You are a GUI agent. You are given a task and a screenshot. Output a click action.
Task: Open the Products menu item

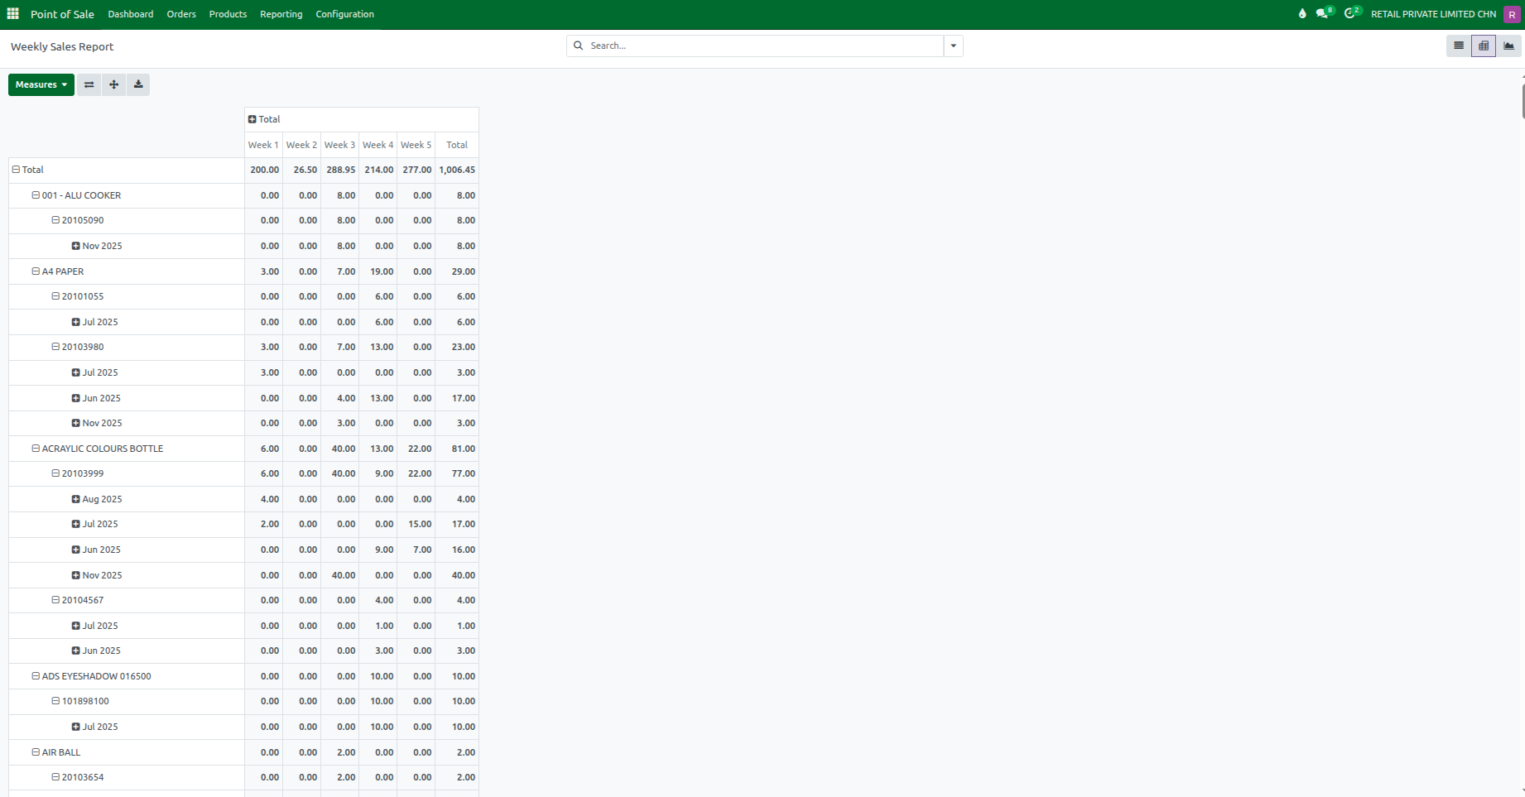[x=228, y=14]
